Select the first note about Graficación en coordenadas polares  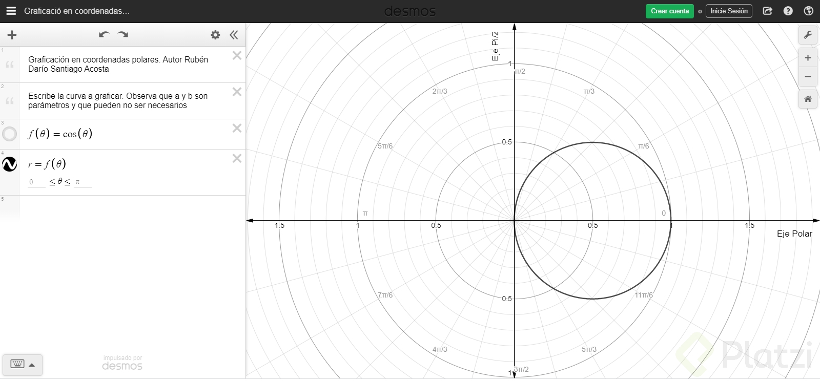[x=118, y=64]
